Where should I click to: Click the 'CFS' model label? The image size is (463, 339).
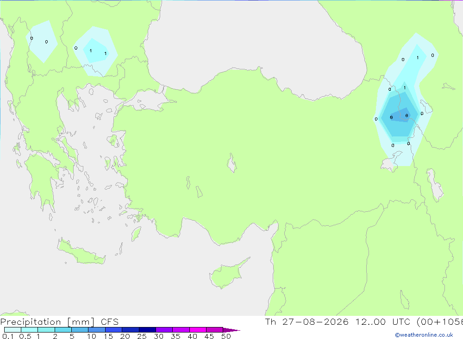point(110,322)
